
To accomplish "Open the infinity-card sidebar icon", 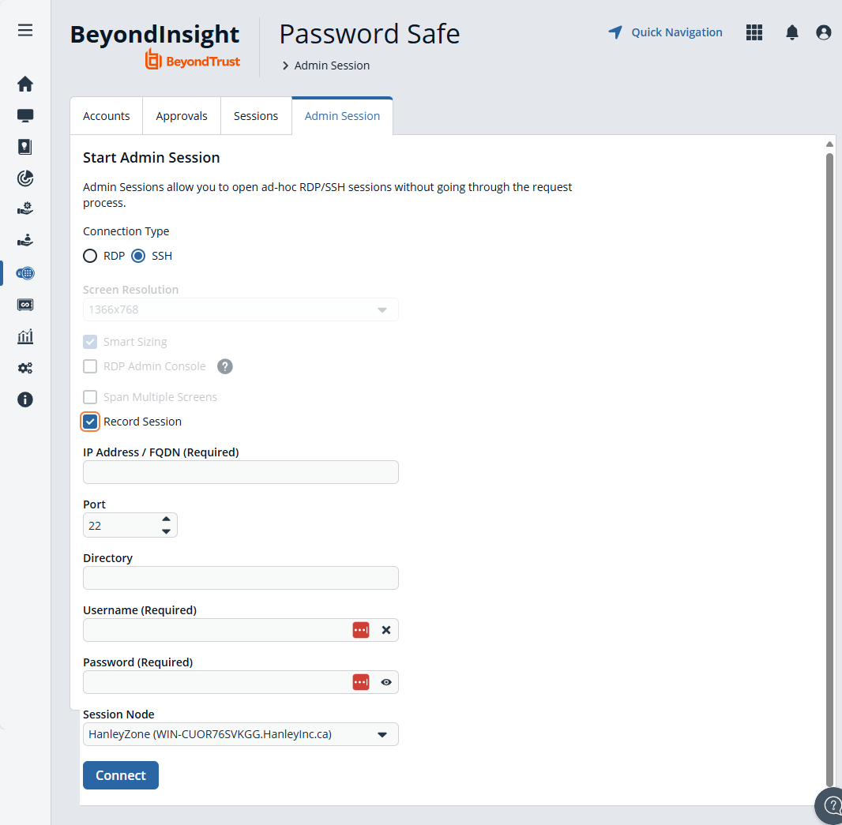I will point(25,305).
